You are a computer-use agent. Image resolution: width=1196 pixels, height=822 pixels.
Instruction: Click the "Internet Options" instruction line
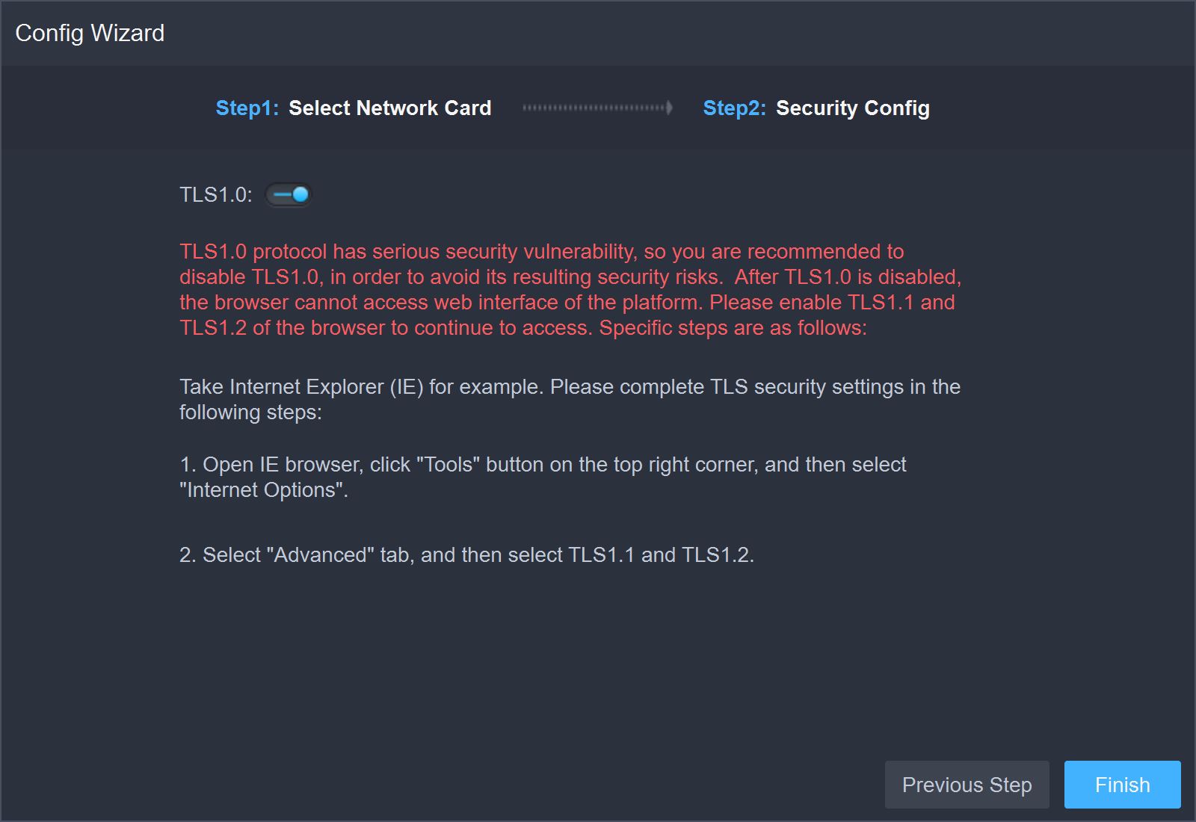point(264,490)
